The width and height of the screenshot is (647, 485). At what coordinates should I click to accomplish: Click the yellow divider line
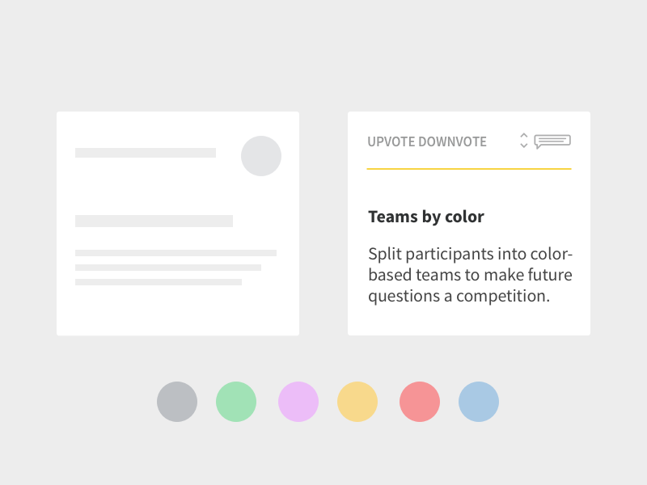click(469, 169)
